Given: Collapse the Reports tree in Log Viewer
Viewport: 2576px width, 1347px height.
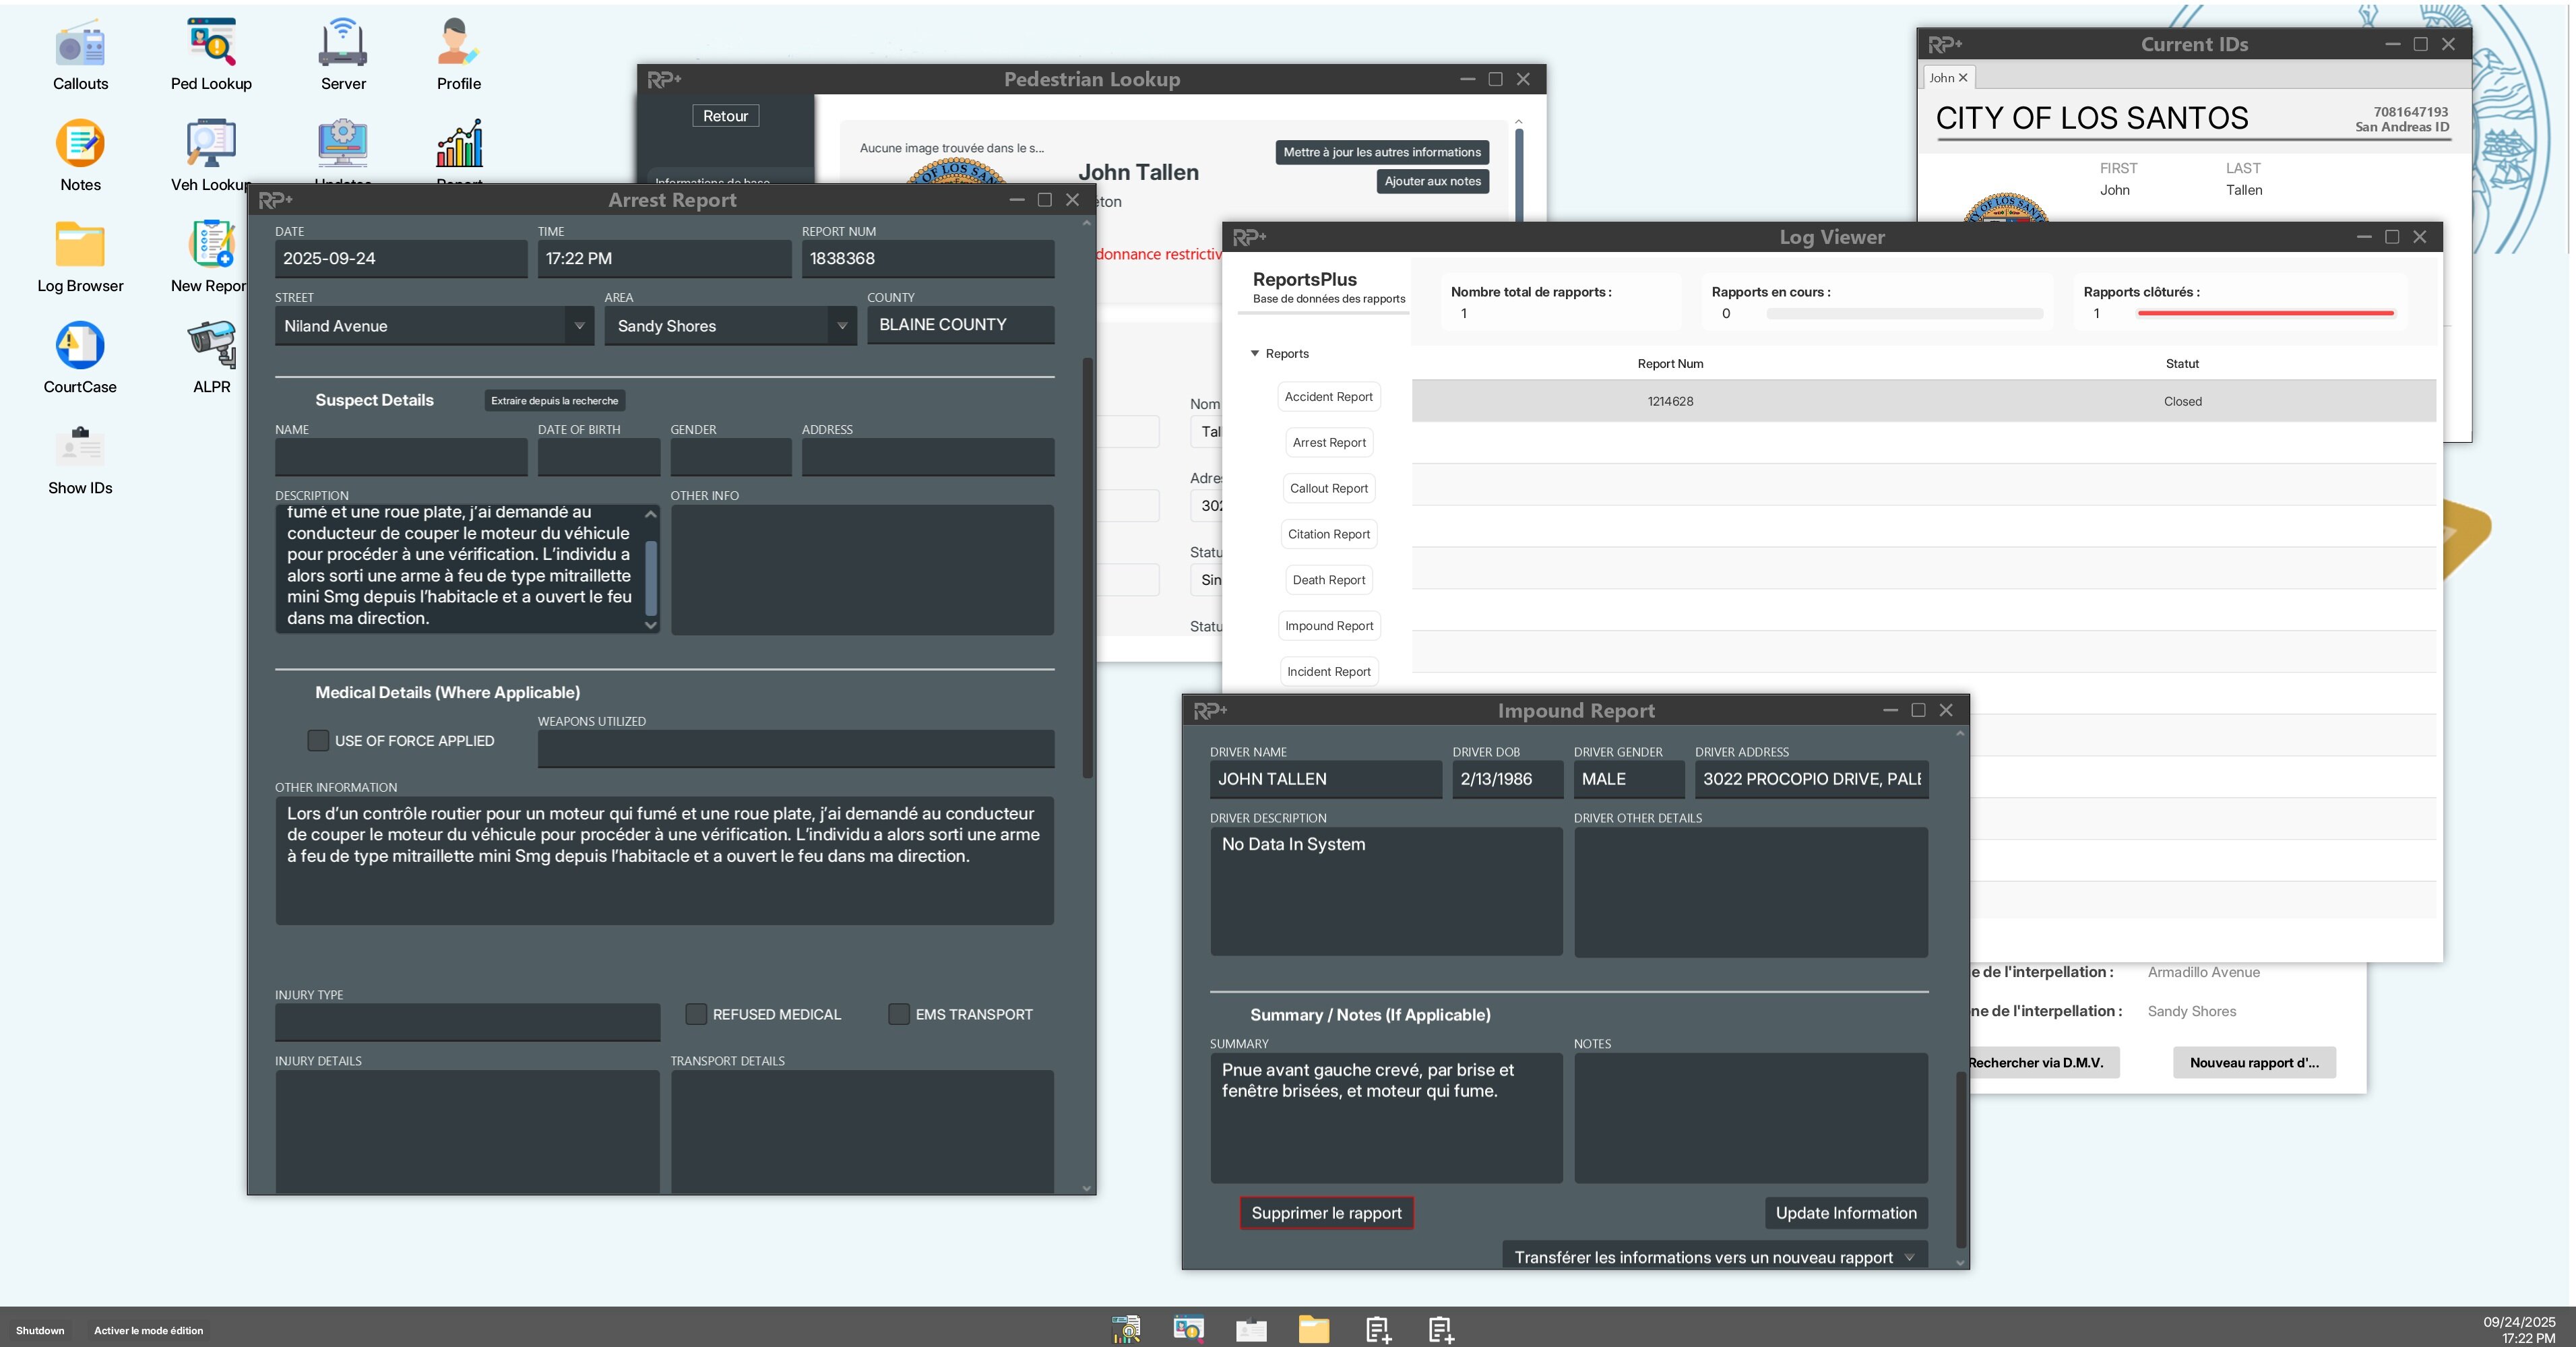Looking at the screenshot, I should 1255,353.
